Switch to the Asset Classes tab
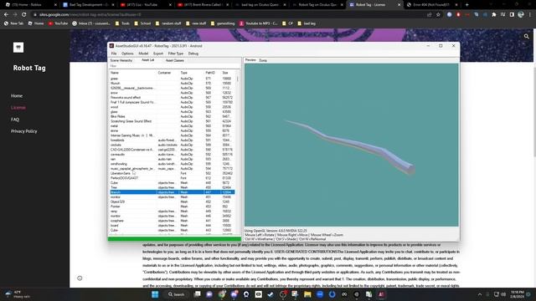536x301 pixels. pos(175,60)
